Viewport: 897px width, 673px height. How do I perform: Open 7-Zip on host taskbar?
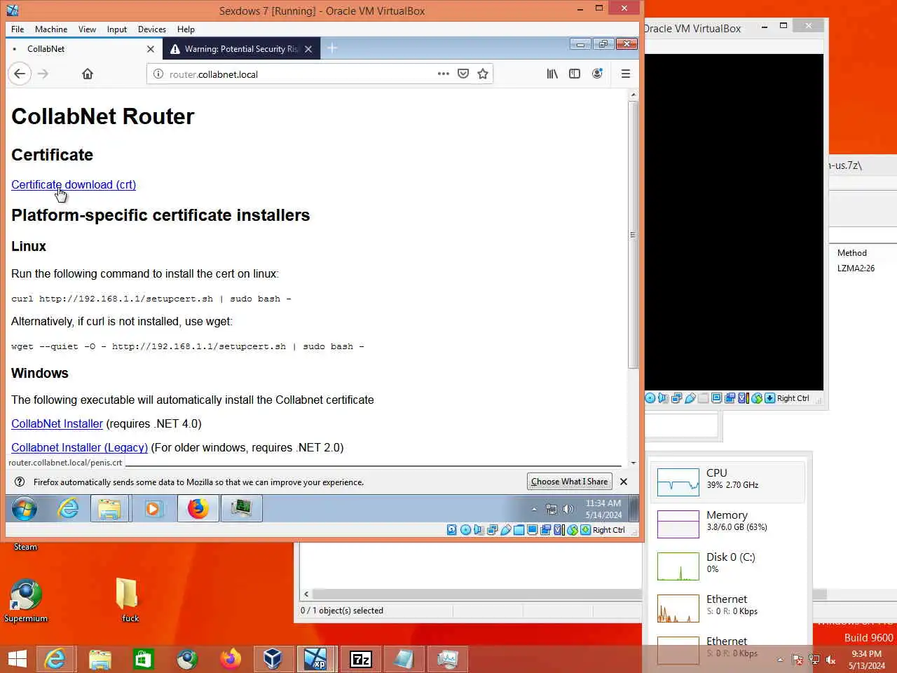point(360,659)
